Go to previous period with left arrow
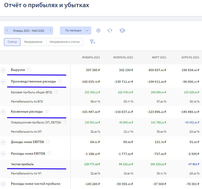202x189 pixels. 7,30
